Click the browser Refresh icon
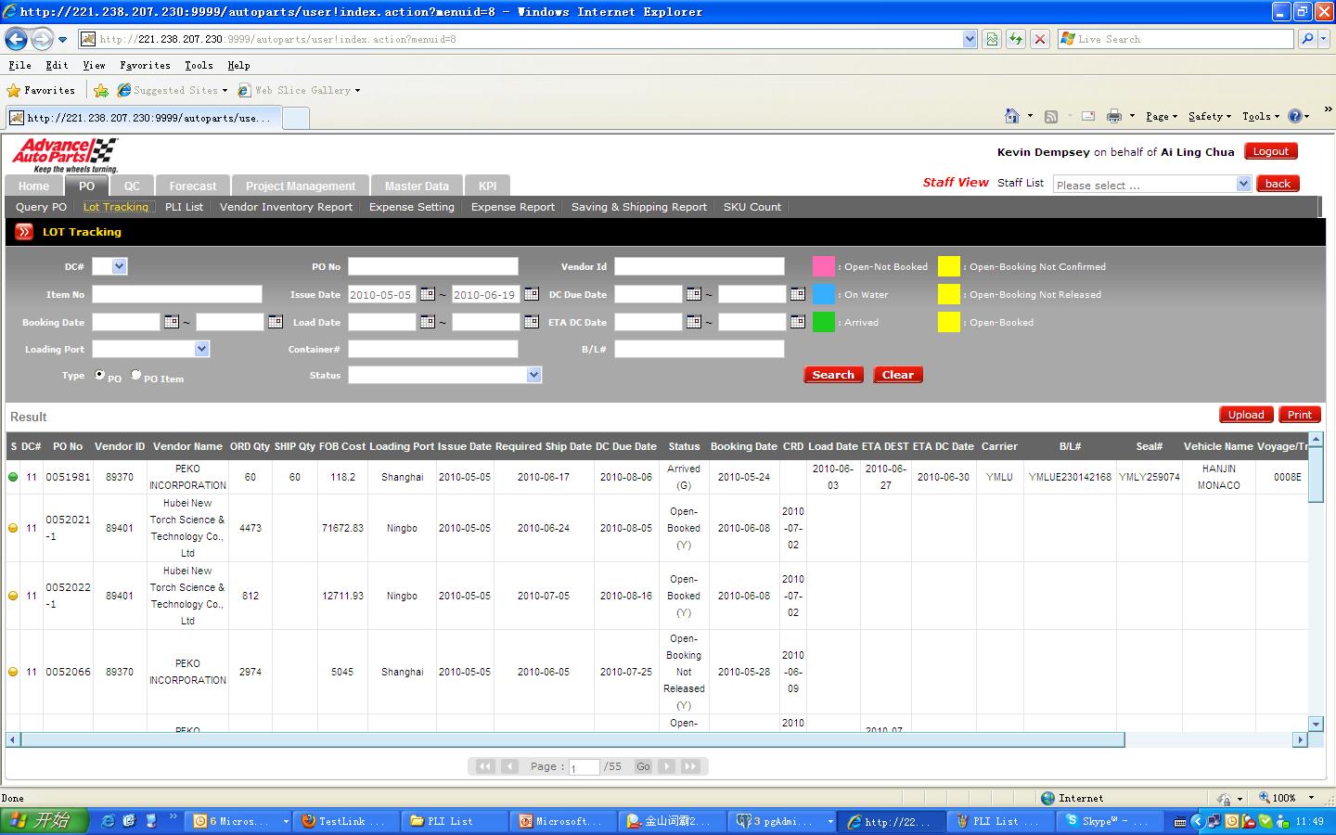 pyautogui.click(x=1016, y=39)
